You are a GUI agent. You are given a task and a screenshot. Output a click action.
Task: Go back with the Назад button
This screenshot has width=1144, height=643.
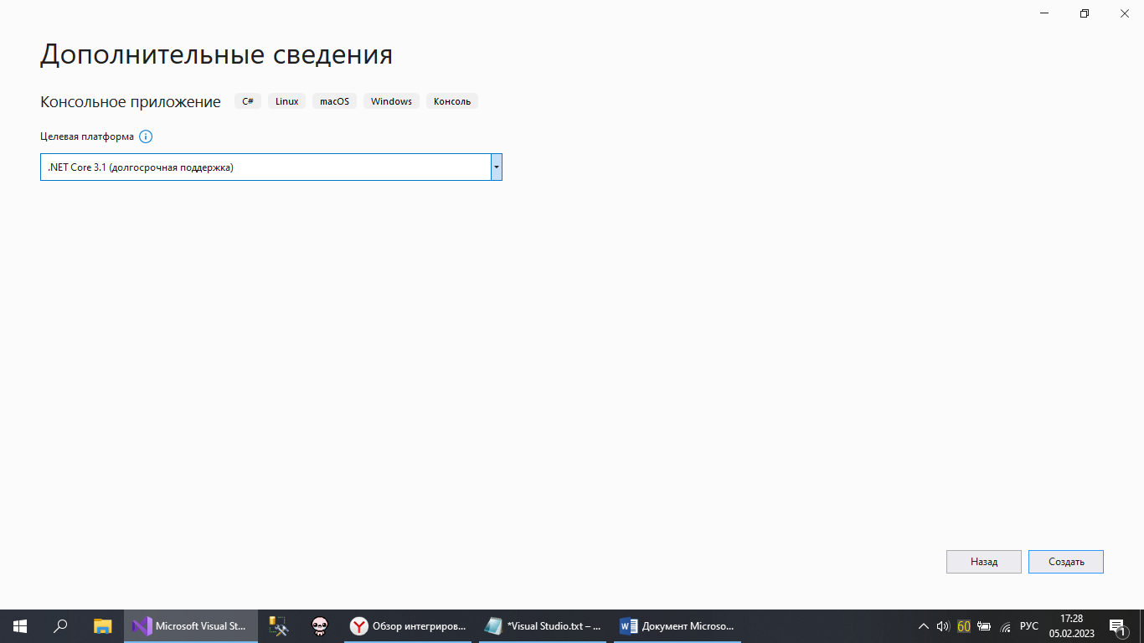(983, 562)
